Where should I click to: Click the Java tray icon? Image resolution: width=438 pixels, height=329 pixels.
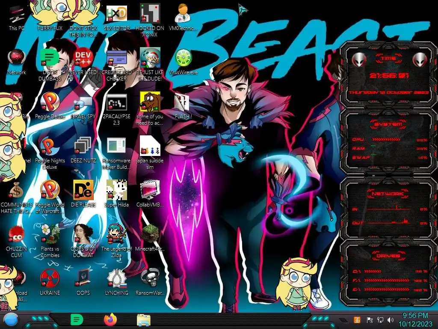pyautogui.click(x=357, y=320)
